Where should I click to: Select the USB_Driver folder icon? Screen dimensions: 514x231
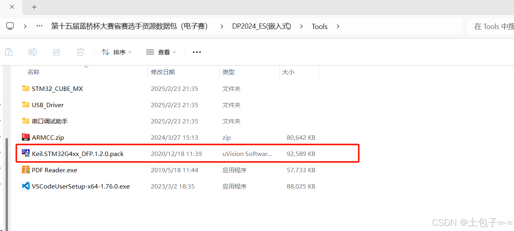(26, 105)
